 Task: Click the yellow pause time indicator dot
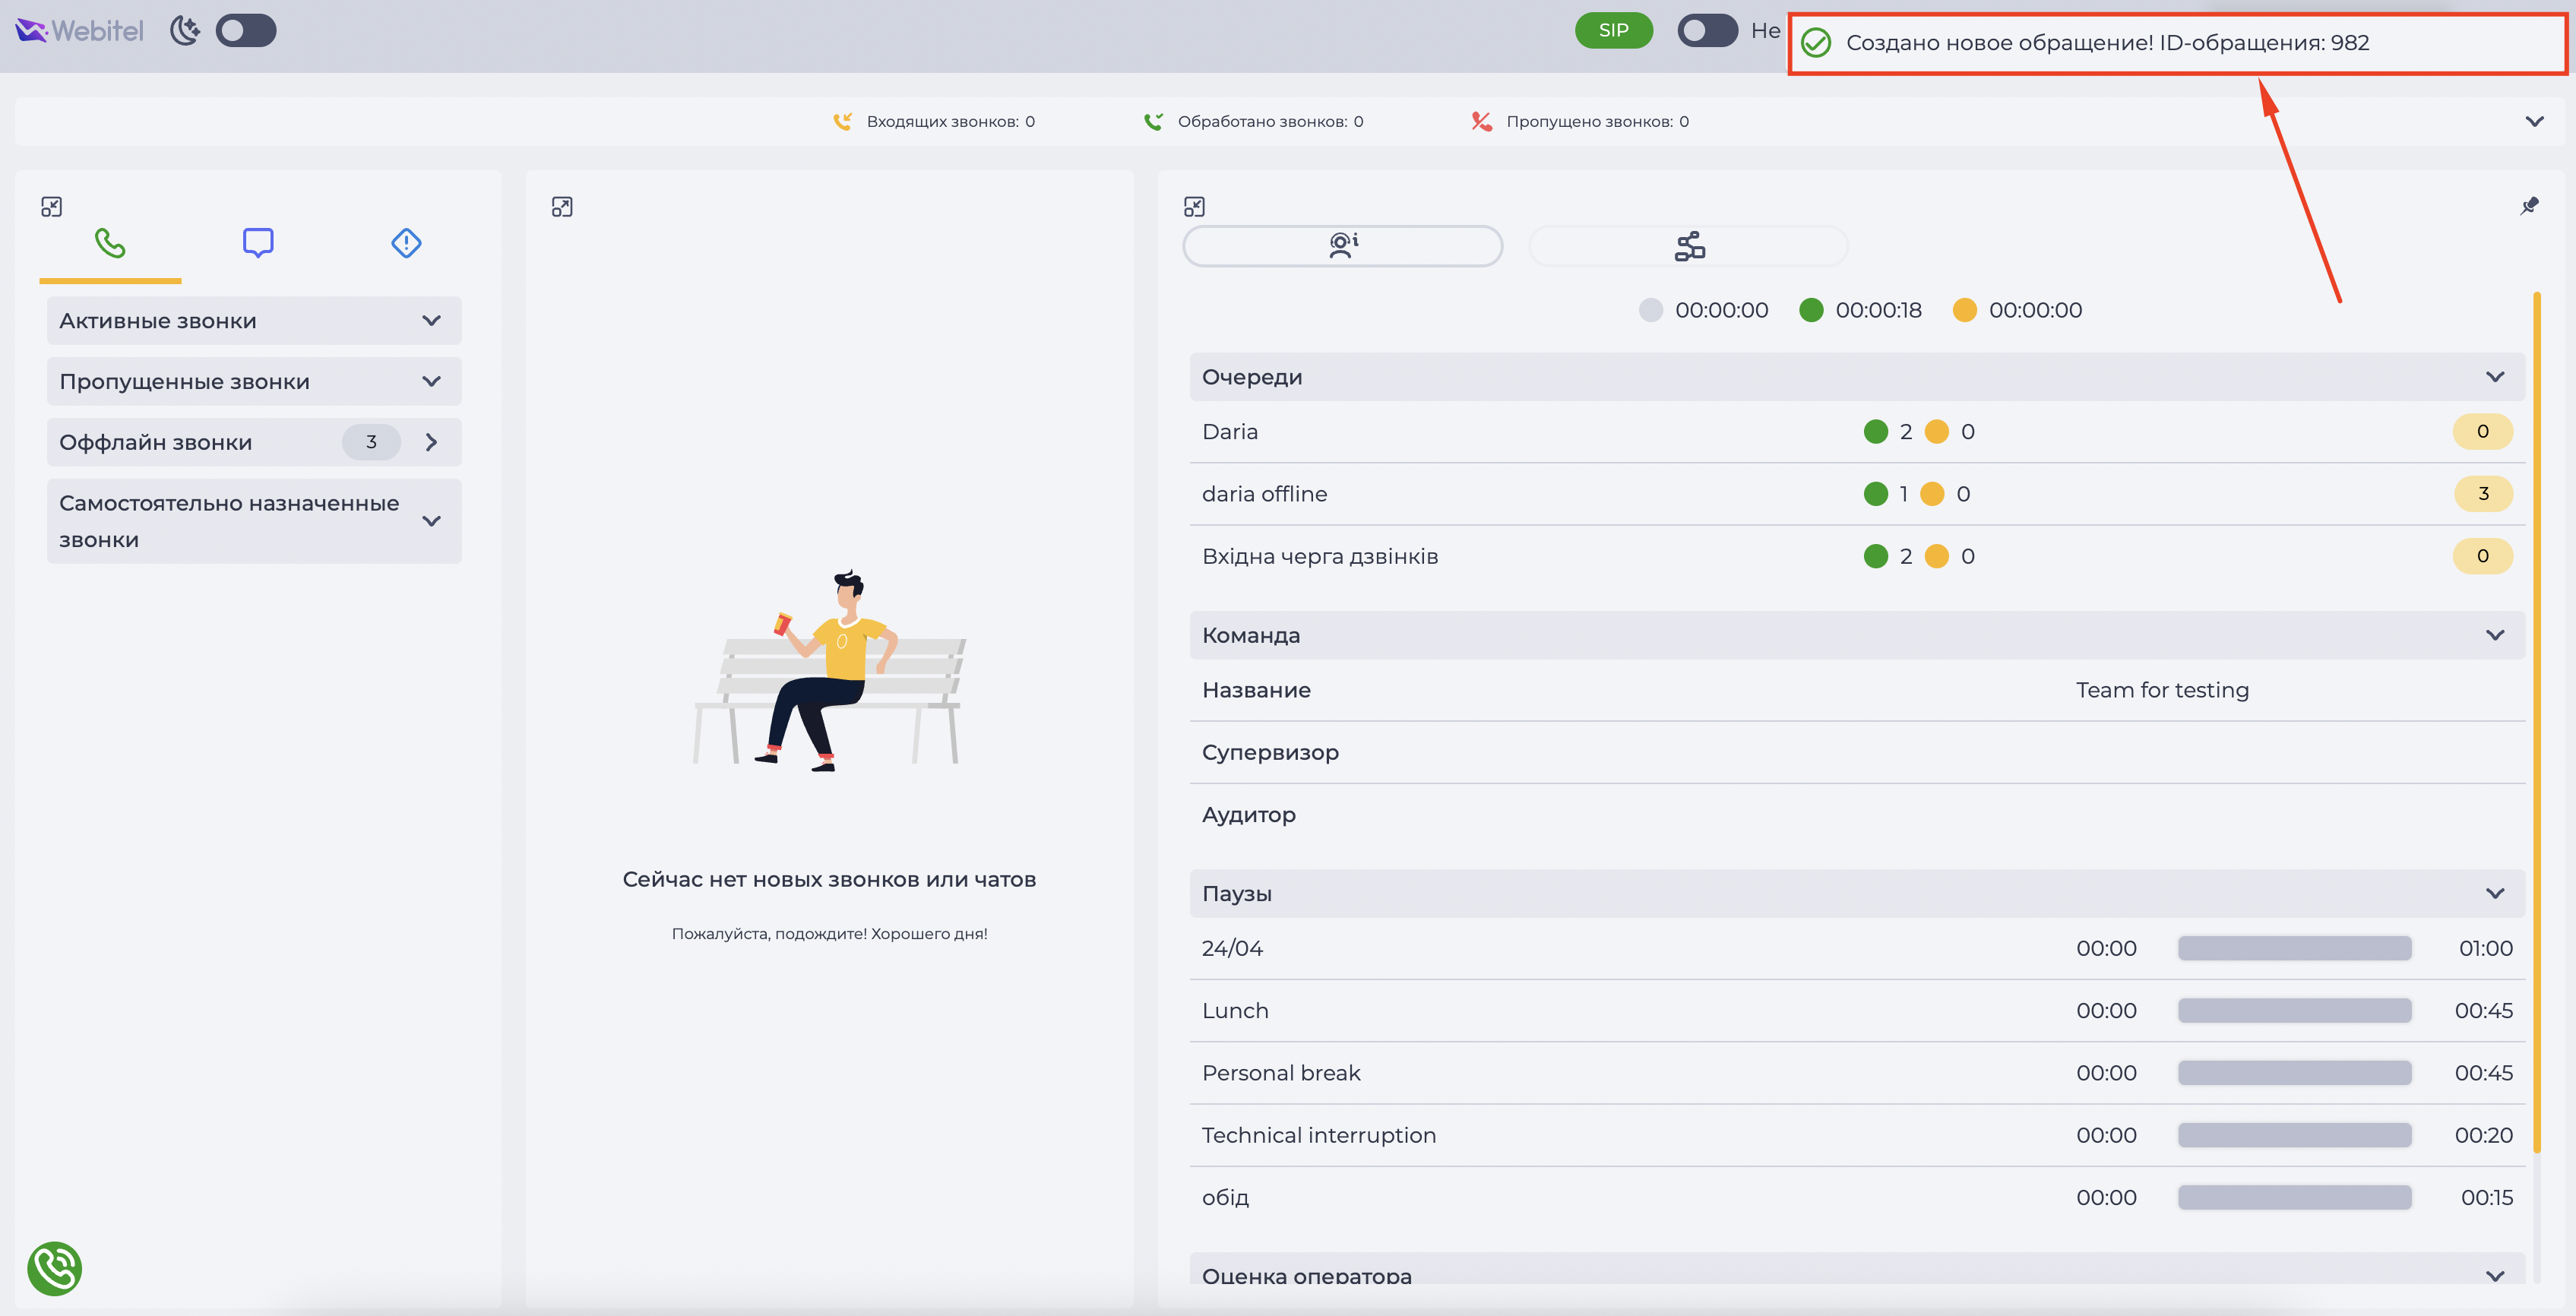tap(1964, 310)
